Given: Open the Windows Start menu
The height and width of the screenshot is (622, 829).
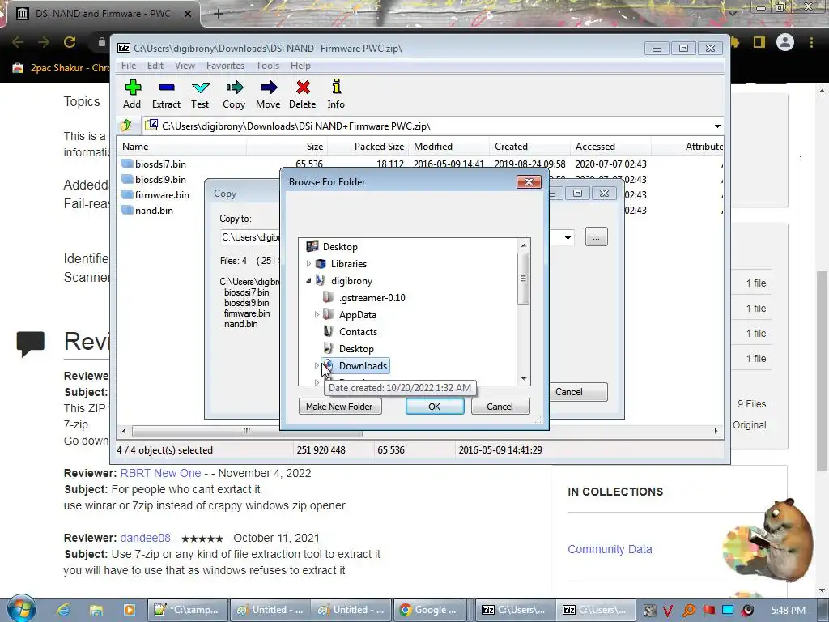Looking at the screenshot, I should point(22,609).
